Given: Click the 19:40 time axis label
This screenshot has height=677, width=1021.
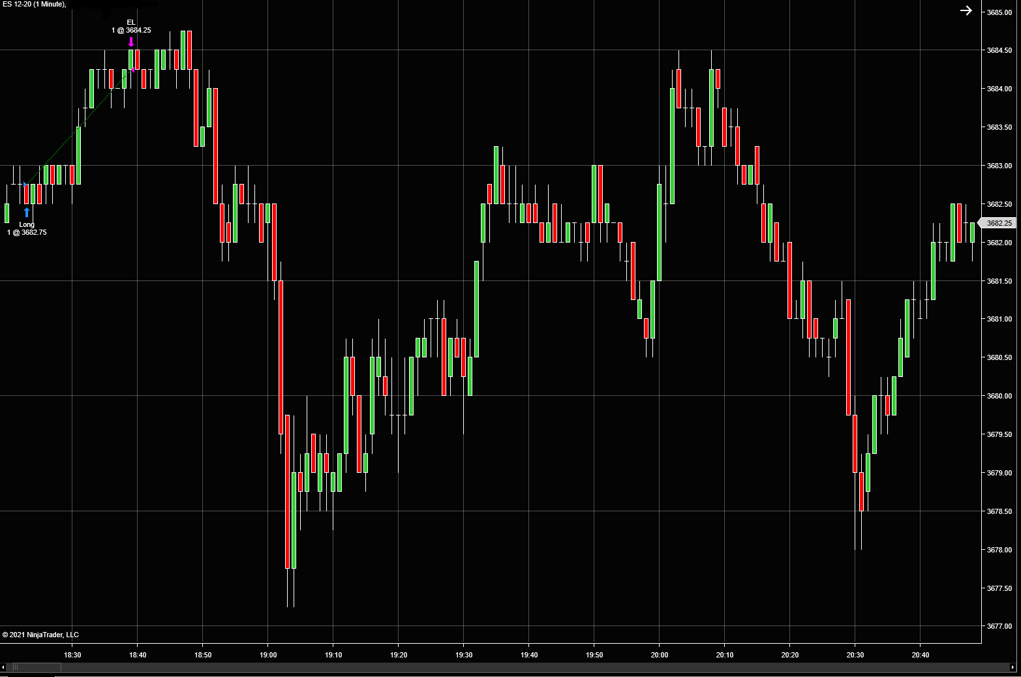Looking at the screenshot, I should tap(529, 655).
